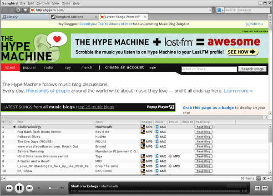The image size is (273, 196).
Task: Select the Polkadot Blues track row
Action: point(134,137)
